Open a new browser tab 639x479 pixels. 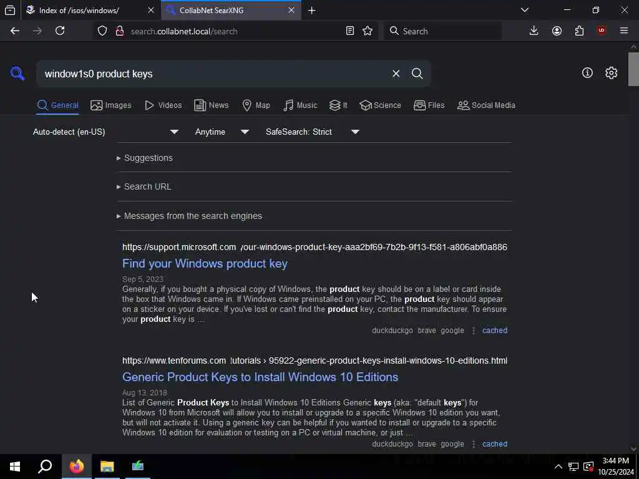312,11
